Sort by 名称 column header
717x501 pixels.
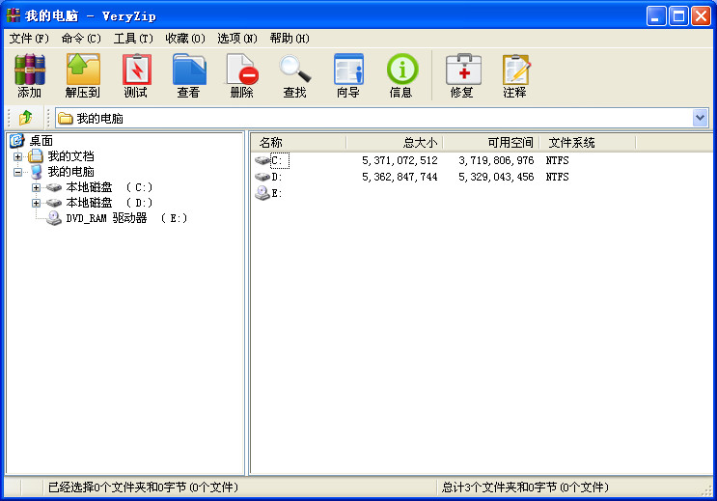click(298, 143)
